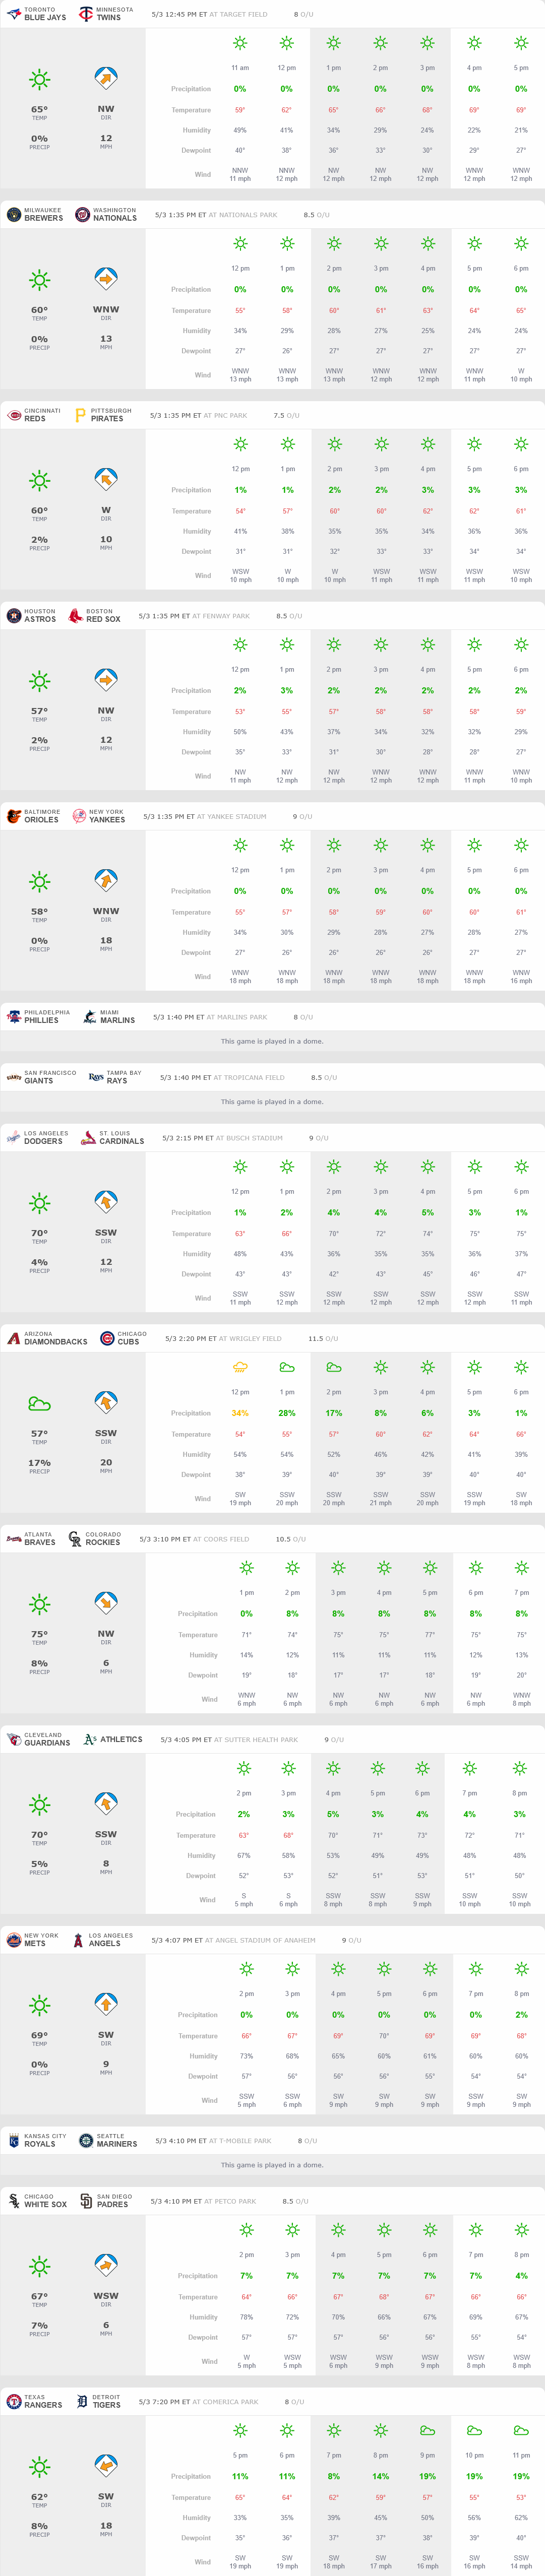Click the WNW wind direction icon for Brewers-Nationals

click(x=106, y=278)
